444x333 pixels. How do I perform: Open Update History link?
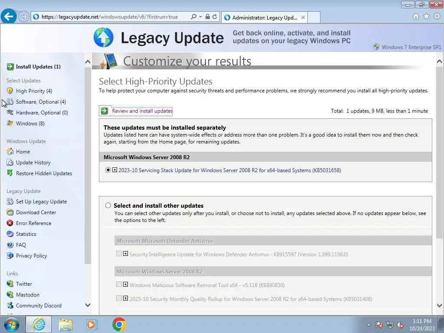pos(33,162)
